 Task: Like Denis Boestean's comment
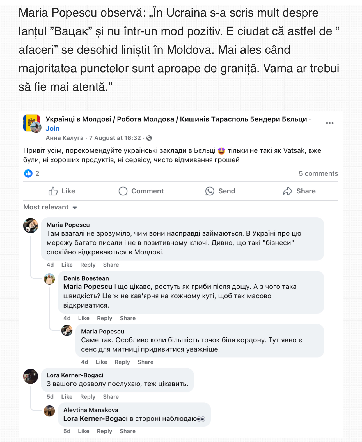84,318
